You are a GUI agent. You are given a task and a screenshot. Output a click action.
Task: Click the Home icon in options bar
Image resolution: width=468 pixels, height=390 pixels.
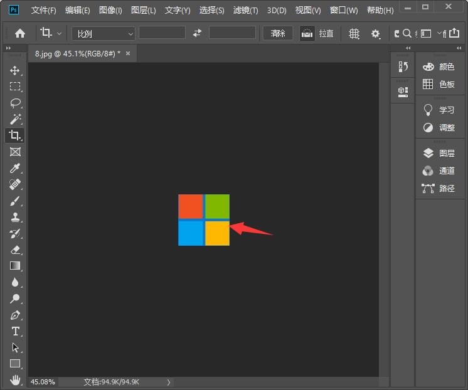20,33
